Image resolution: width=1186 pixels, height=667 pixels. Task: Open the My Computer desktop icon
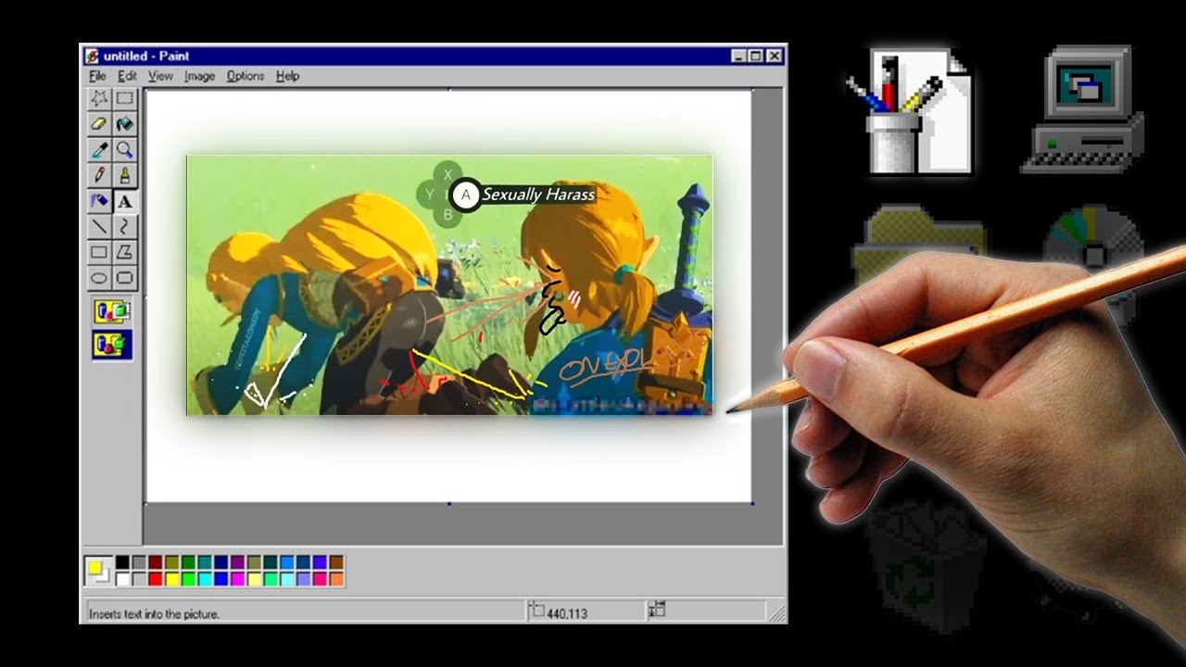point(1084,109)
